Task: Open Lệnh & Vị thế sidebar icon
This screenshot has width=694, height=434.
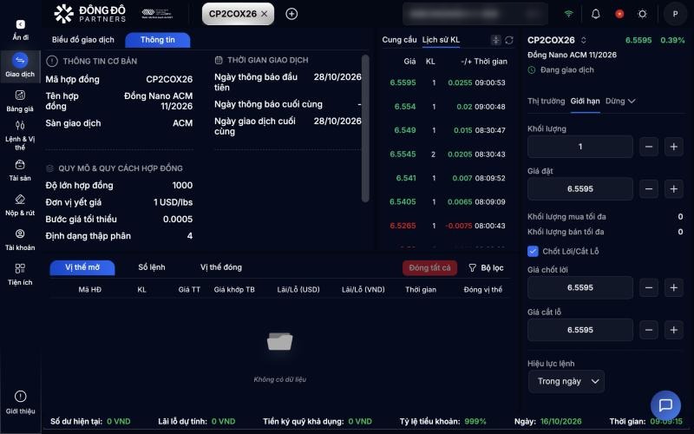Action: coord(20,135)
